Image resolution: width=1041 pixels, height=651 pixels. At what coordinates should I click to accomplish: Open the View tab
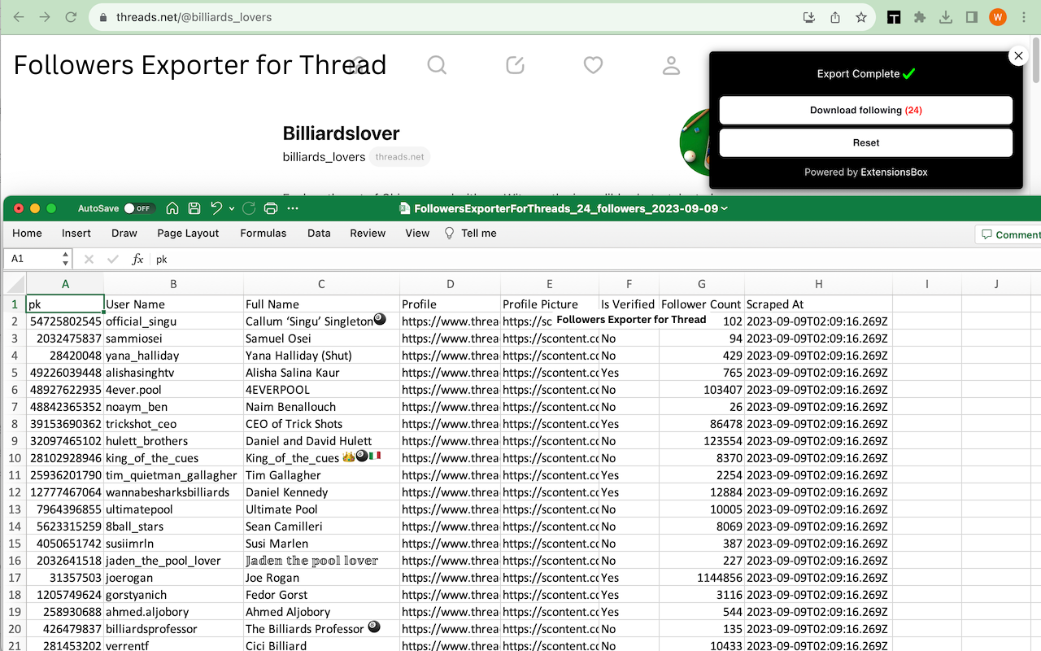tap(417, 233)
